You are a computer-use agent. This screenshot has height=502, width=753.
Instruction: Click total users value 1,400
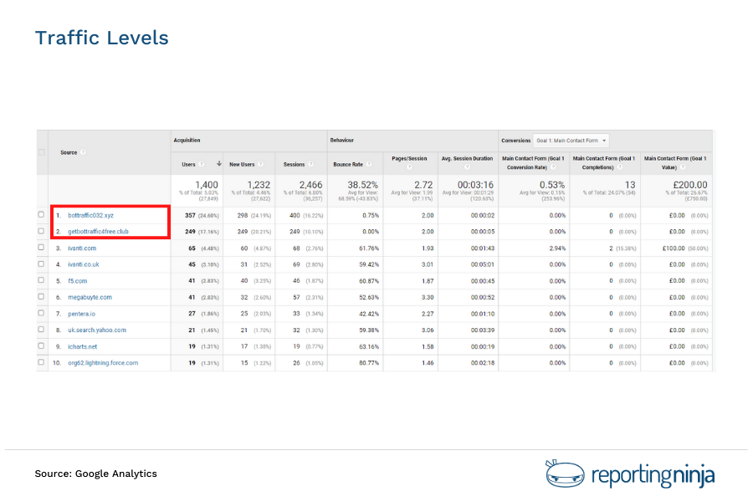(207, 185)
